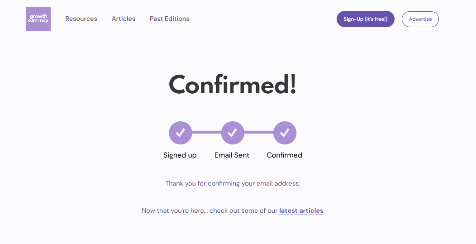Screen dimensions: 476x244
Task: Click the Confirmed checkmark circle
Action: pos(285,133)
